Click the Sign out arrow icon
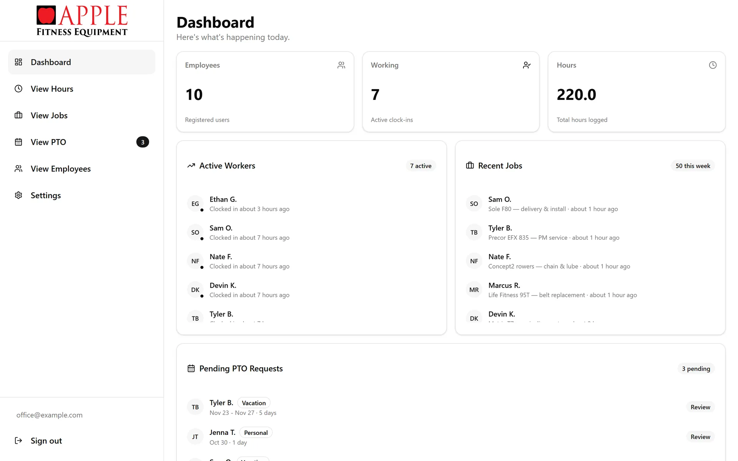 point(18,441)
